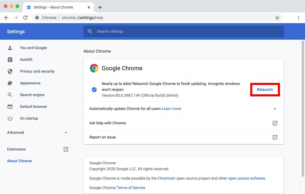
Task: Click external link icon for Get help with Chrome
Action: [x=275, y=123]
